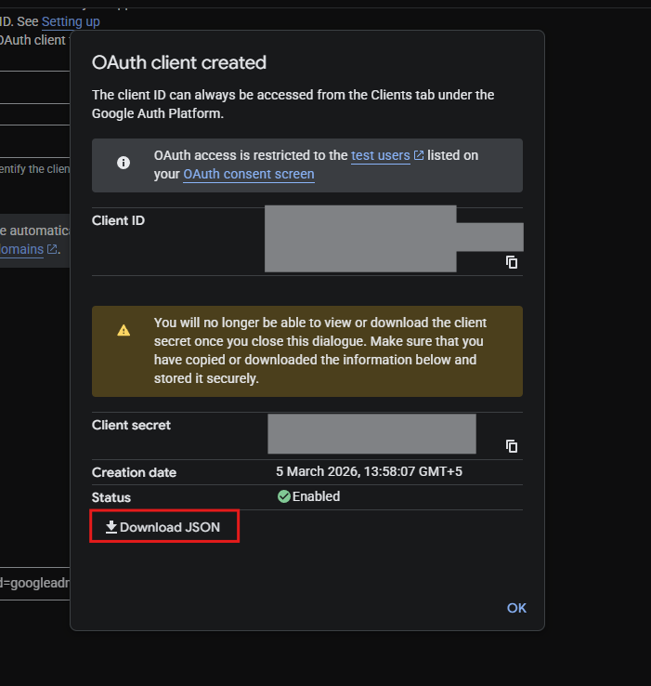
Task: Click the green Enabled checkmark icon
Action: click(284, 496)
